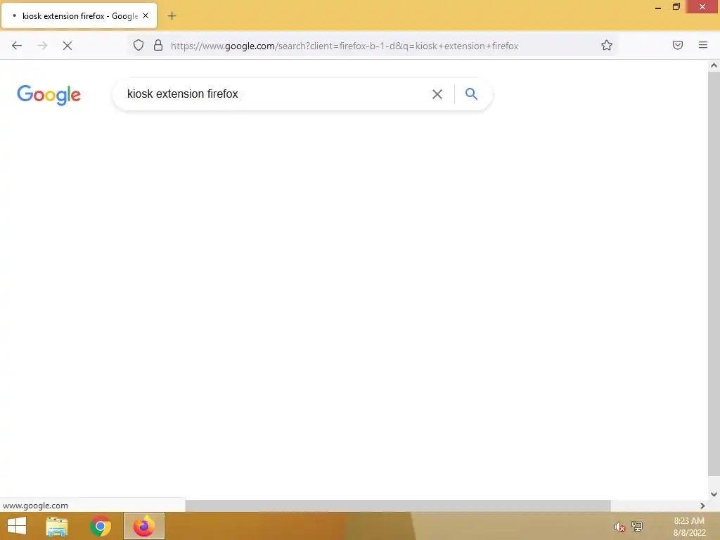Go back to the previous page
720x540 pixels.
pos(17,46)
